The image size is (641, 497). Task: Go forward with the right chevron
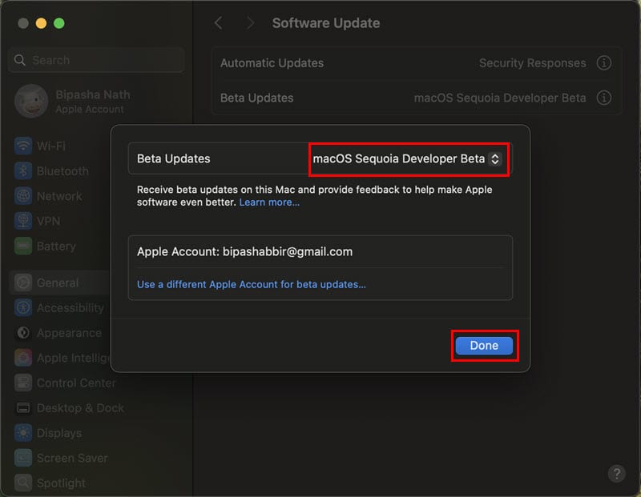point(250,23)
